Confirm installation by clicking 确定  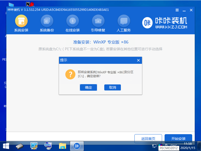coord(88,87)
